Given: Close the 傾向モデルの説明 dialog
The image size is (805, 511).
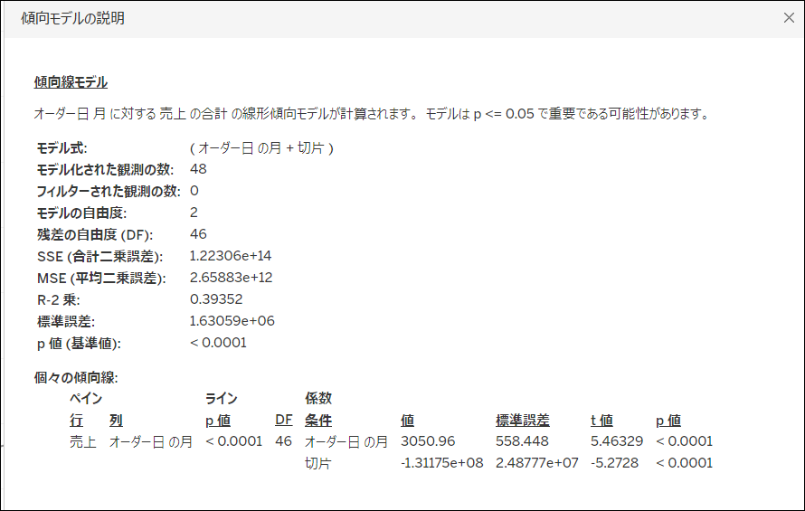Looking at the screenshot, I should (788, 17).
